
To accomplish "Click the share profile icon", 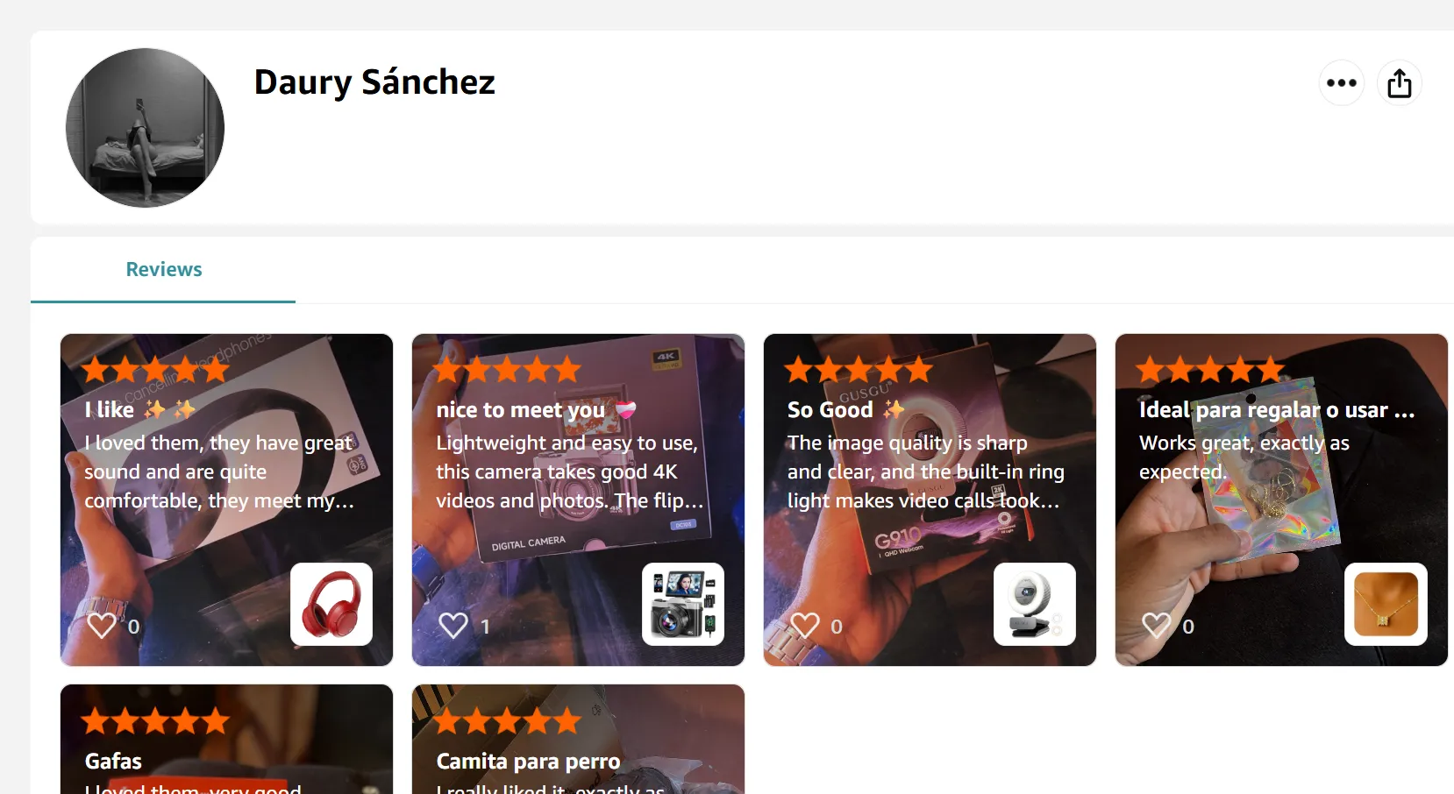I will point(1399,83).
